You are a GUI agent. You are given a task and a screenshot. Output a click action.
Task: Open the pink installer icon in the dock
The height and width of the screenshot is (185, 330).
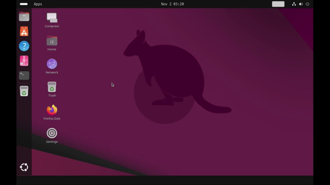pyautogui.click(x=24, y=61)
